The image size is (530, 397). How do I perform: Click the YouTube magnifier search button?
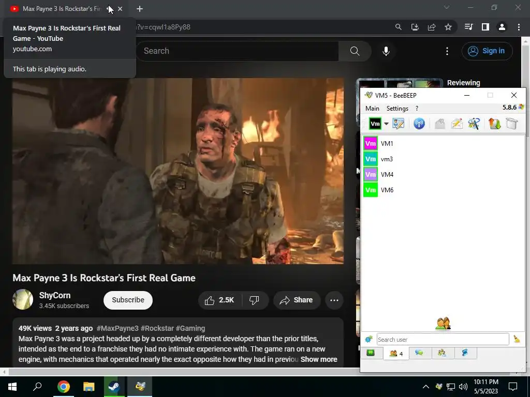(x=355, y=51)
